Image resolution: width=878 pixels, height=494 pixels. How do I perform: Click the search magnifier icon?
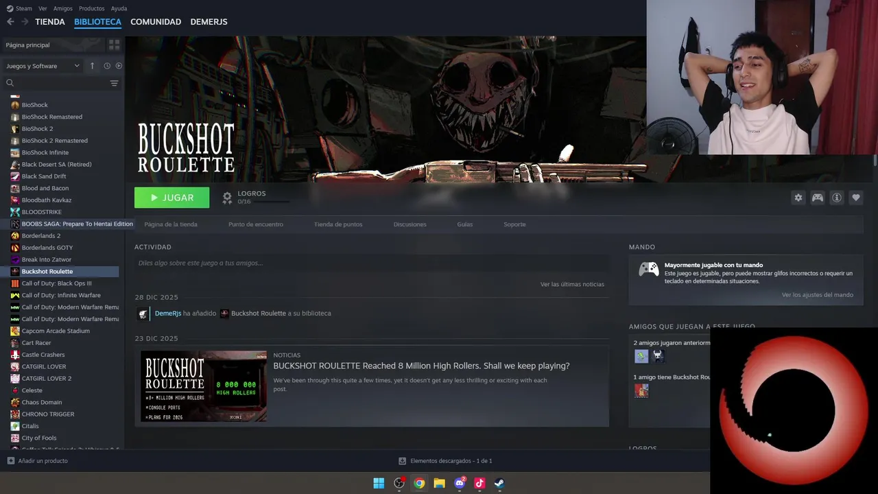pos(10,83)
